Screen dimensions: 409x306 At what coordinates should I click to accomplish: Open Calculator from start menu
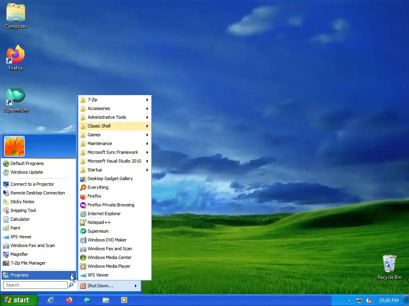(x=38, y=220)
